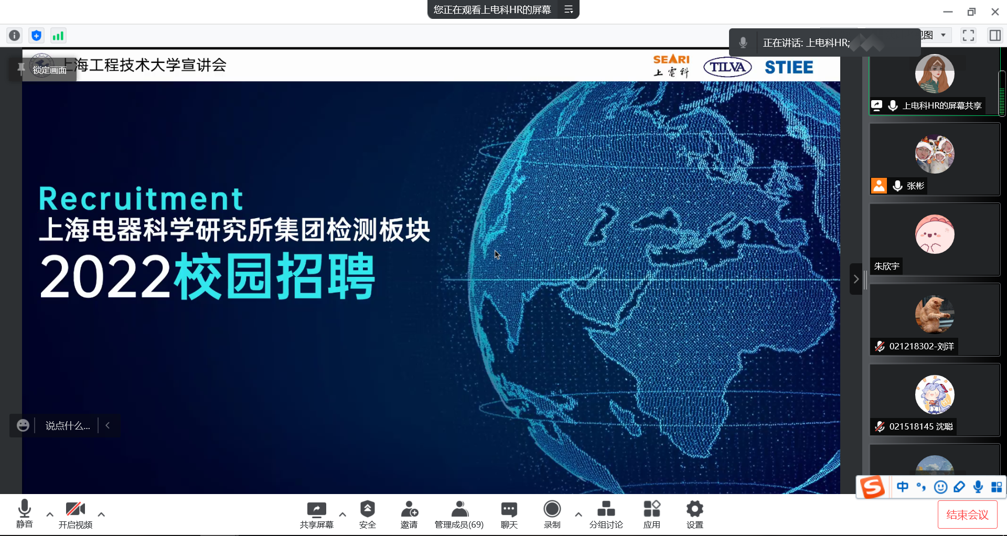
Task: Expand share screen options arrow
Action: (342, 514)
